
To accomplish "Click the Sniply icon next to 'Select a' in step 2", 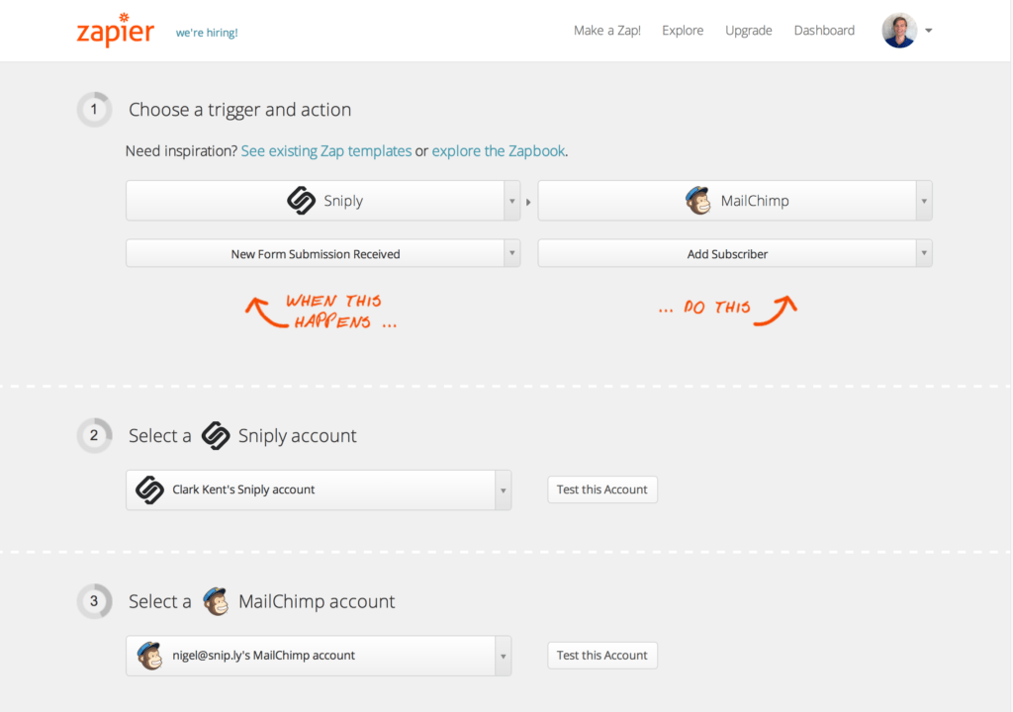I will 217,435.
